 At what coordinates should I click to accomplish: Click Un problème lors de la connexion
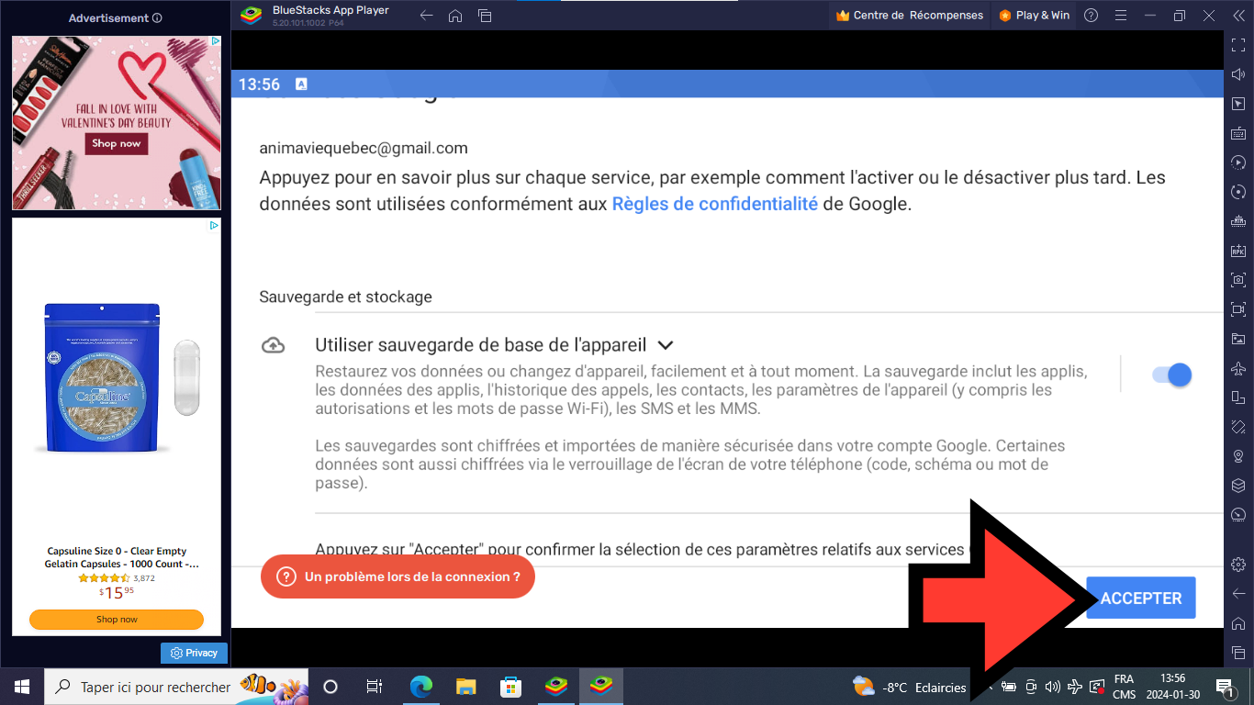point(397,576)
